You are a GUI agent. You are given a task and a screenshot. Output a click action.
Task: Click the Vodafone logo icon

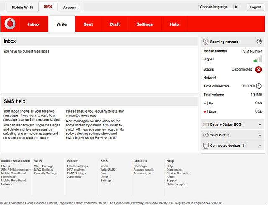pyautogui.click(x=10, y=24)
